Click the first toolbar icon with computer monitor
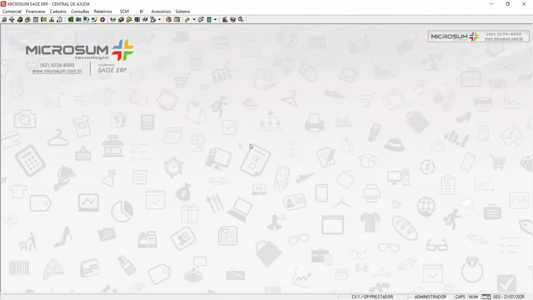Image resolution: width=533 pixels, height=300 pixels. tap(4, 20)
